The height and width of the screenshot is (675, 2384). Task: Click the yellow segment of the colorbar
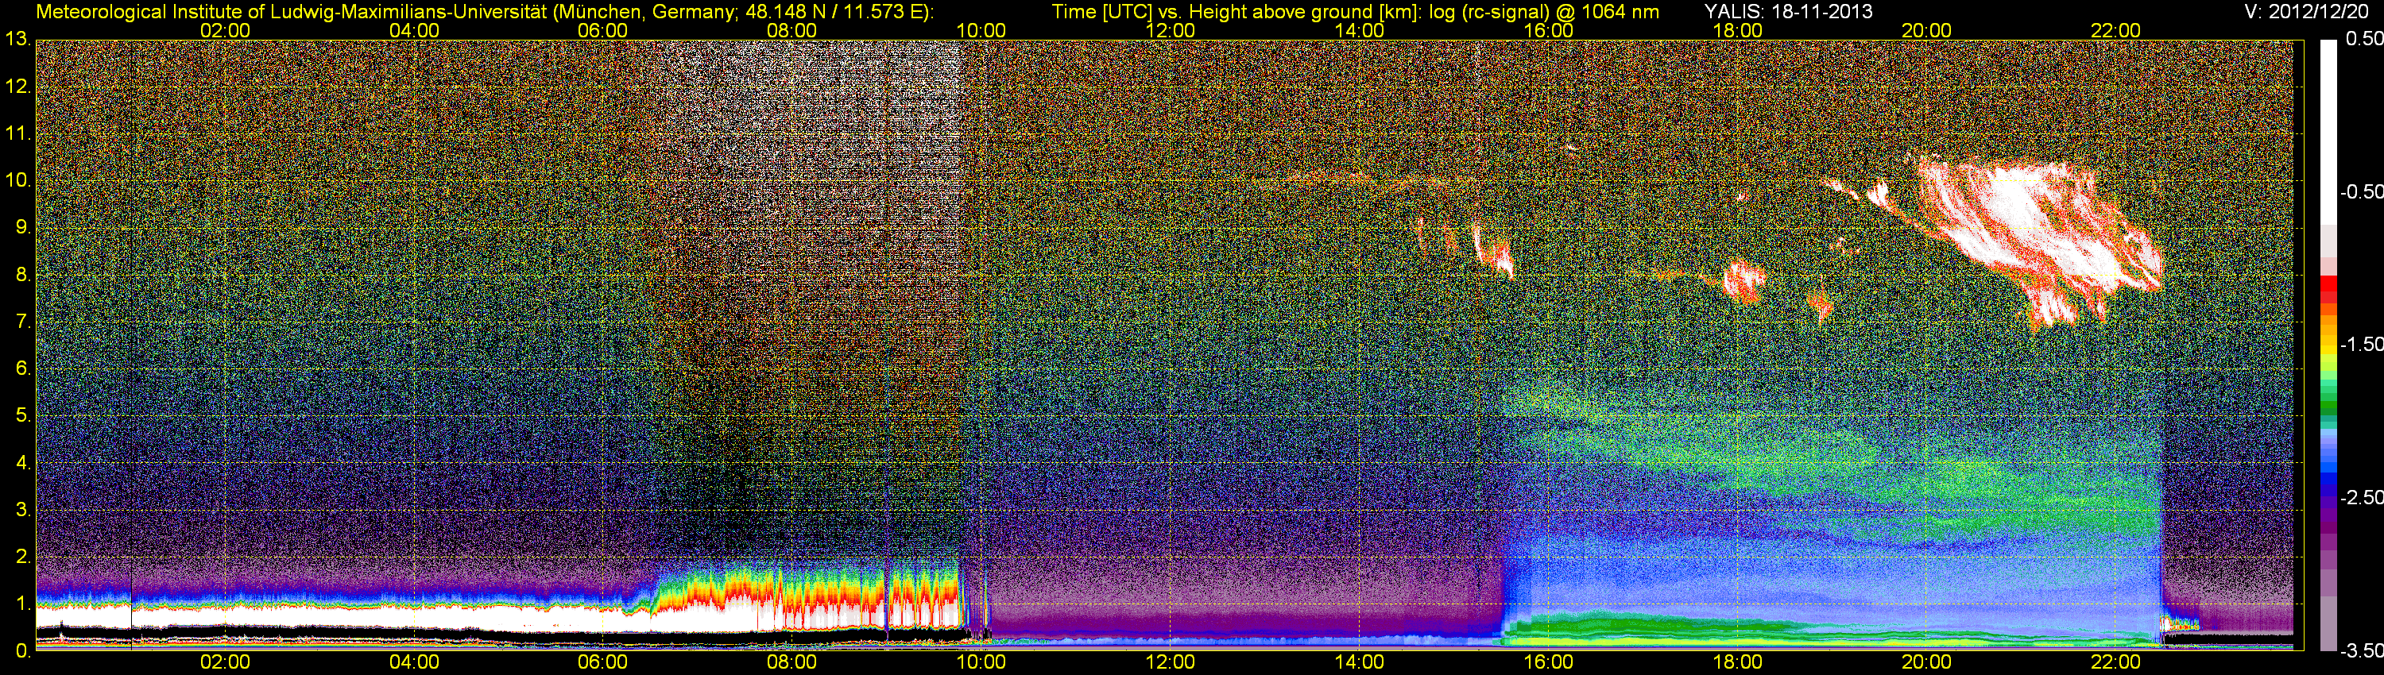(2328, 349)
